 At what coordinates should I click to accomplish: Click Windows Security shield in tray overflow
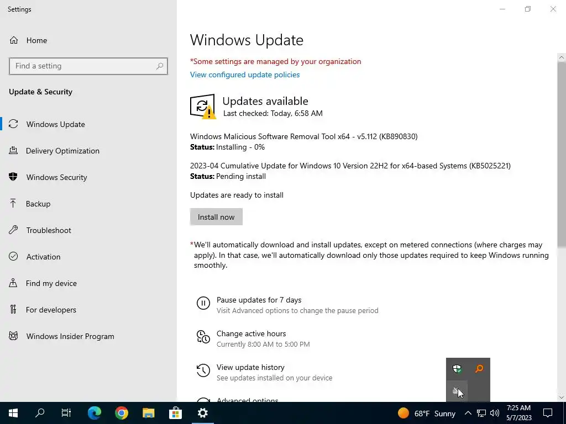coord(457,368)
